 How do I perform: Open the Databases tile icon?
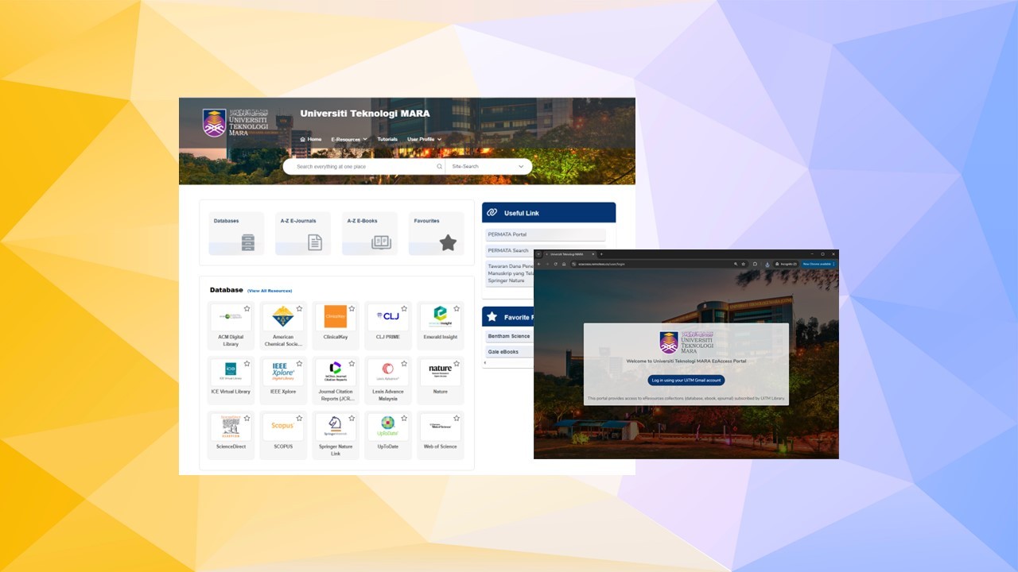tap(247, 243)
